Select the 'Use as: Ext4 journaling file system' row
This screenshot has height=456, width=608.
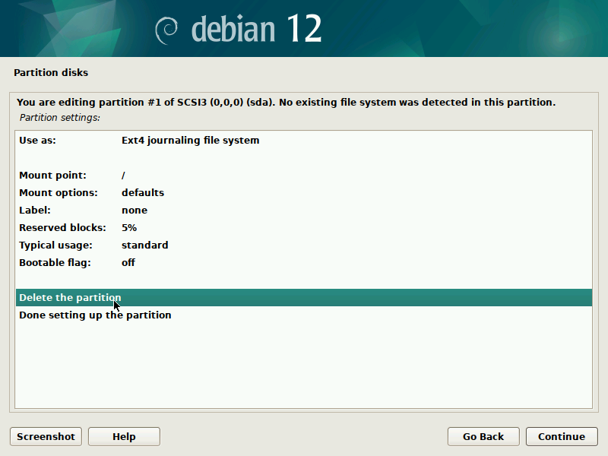pyautogui.click(x=303, y=141)
